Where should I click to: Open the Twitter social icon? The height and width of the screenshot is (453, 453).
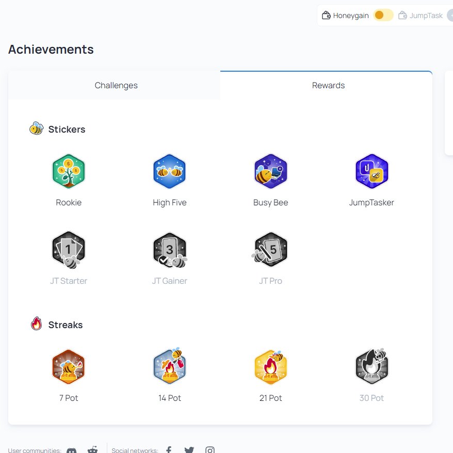pyautogui.click(x=189, y=450)
